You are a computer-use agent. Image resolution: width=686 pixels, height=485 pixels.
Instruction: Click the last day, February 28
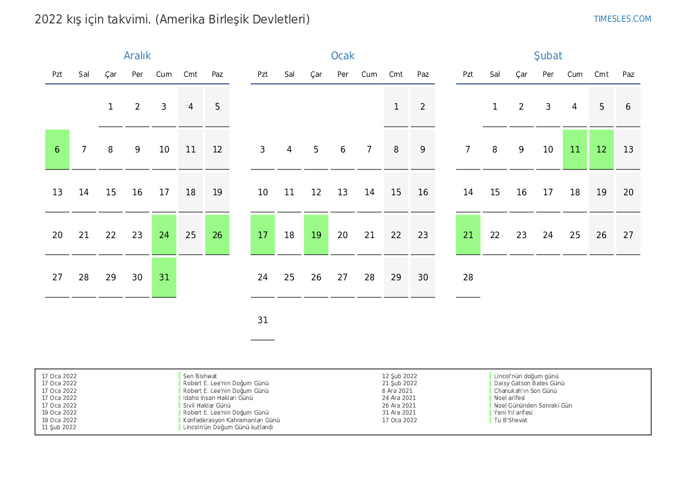coord(468,277)
